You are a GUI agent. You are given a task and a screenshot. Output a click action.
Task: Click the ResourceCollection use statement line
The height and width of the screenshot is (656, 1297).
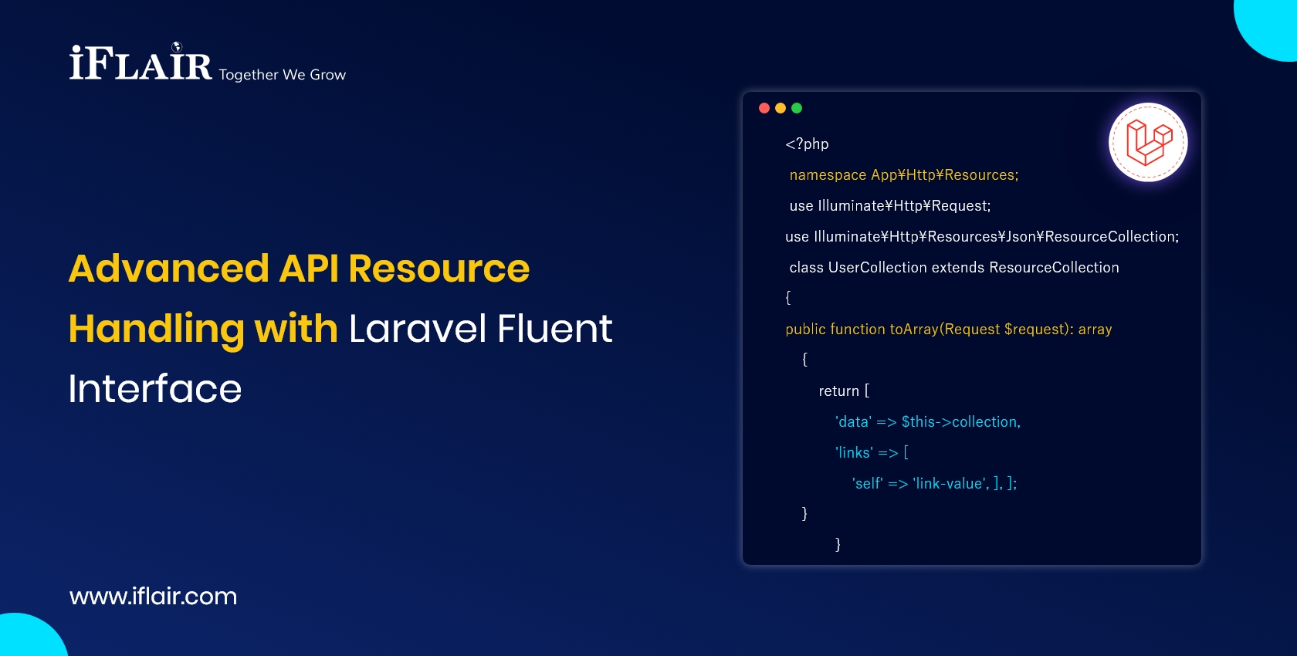coord(982,237)
